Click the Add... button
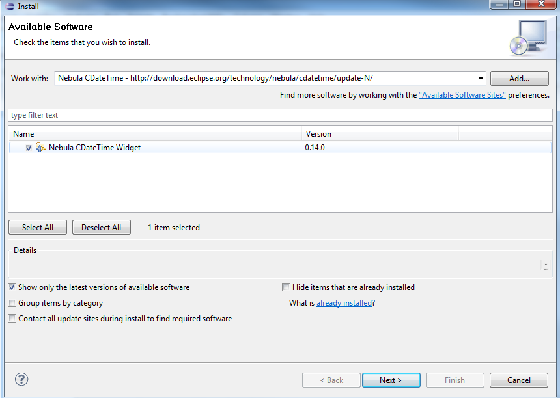This screenshot has width=560, height=398. tap(519, 79)
